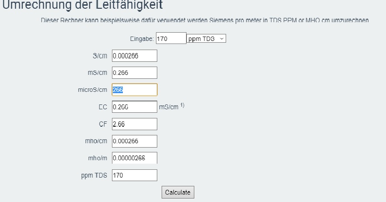Select the EC value input box
This screenshot has width=386, height=202.
(x=134, y=107)
